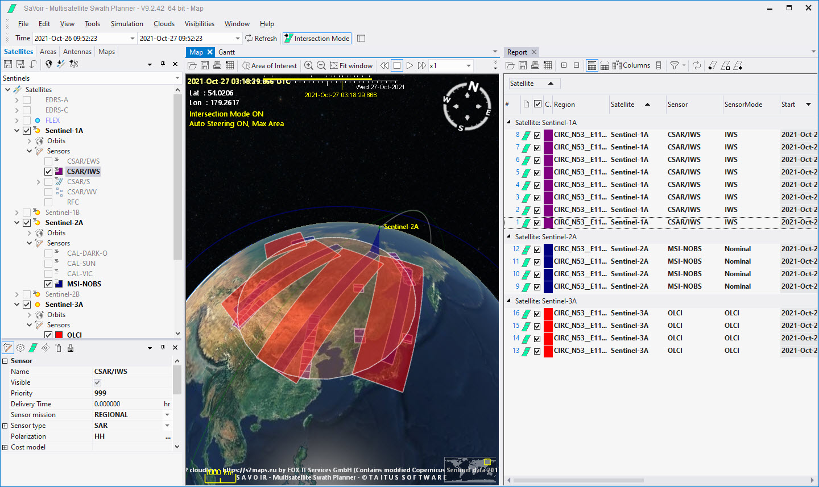This screenshot has width=819, height=487.
Task: Click the expand all icon in Report
Action: pos(564,66)
